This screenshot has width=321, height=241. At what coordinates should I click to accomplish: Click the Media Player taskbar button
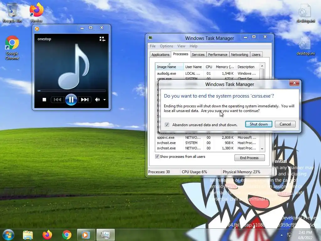pyautogui.click(x=86, y=235)
